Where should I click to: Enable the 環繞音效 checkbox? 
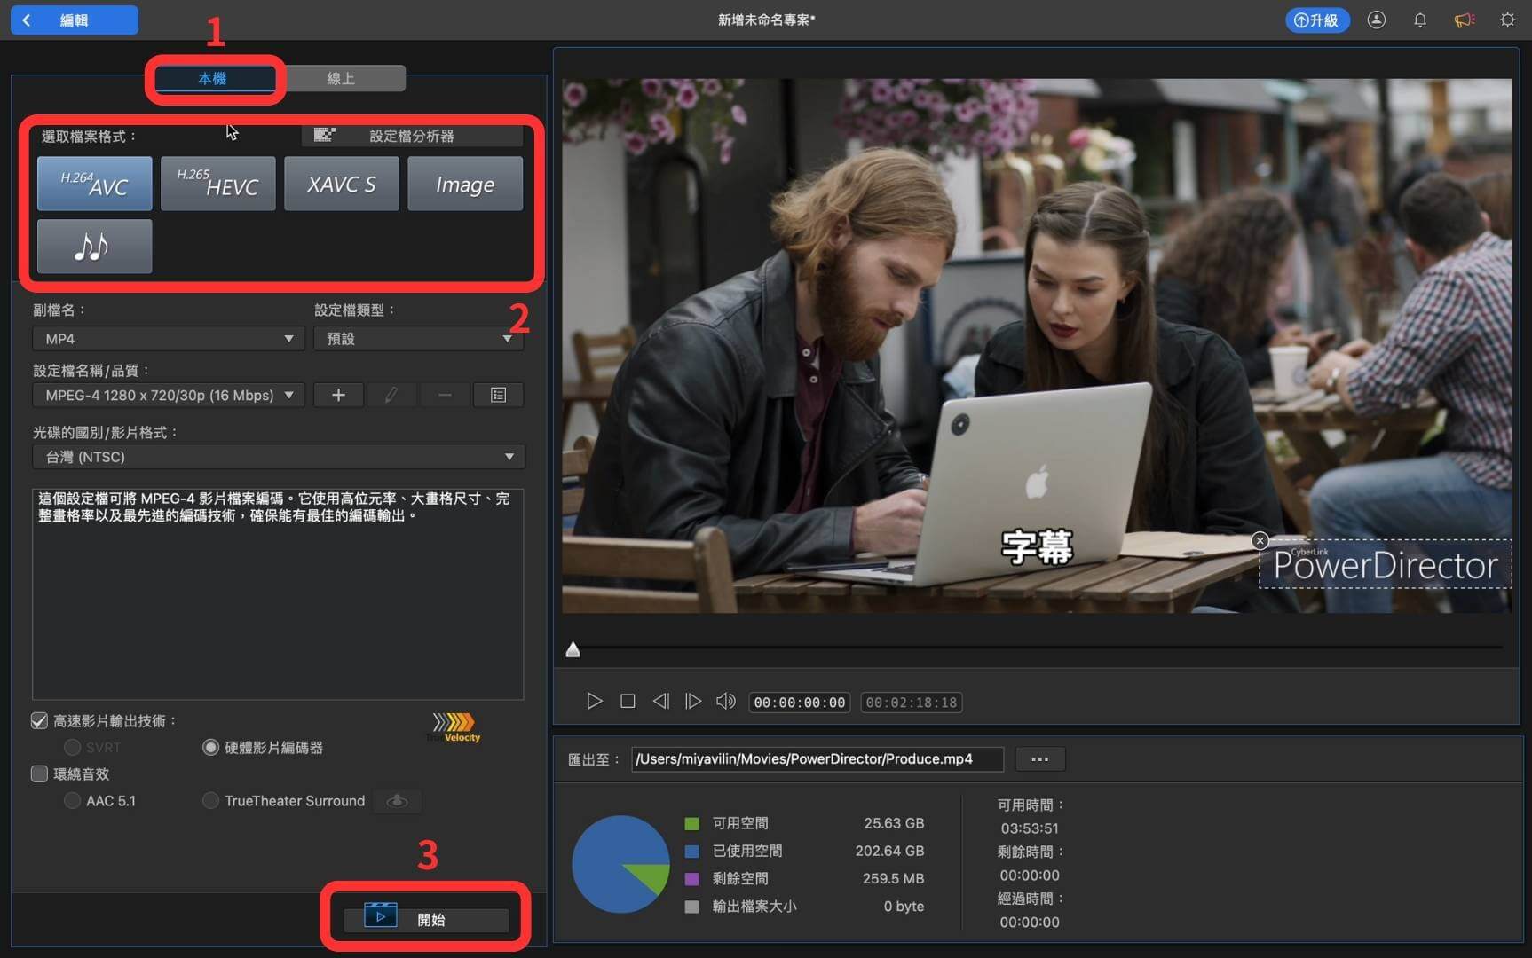click(39, 774)
